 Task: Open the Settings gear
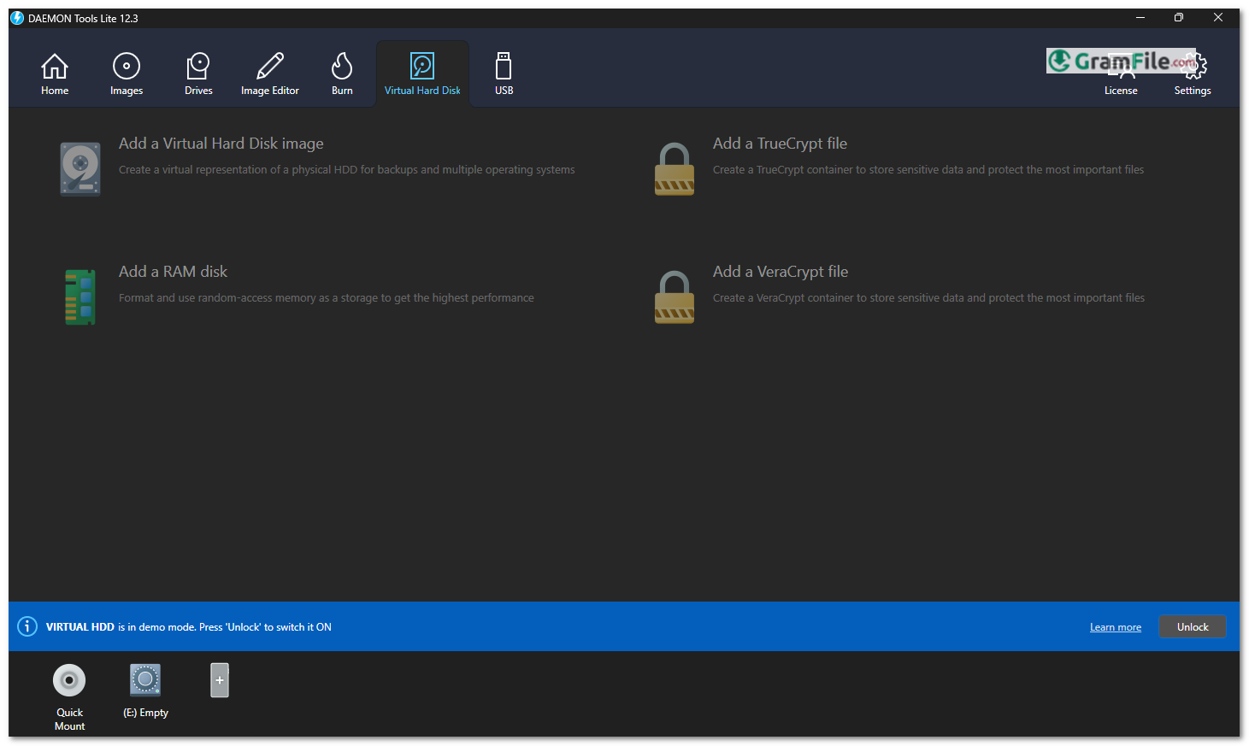pos(1193,73)
